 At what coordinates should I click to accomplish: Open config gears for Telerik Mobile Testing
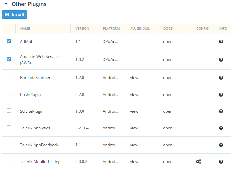[x=198, y=162]
